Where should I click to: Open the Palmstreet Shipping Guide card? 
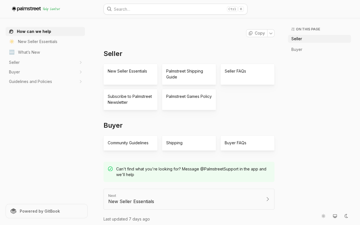point(189,74)
